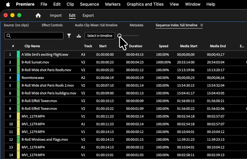Image resolution: width=247 pixels, height=159 pixels.
Task: Select Sequence Index: full timeline tab
Action: 177,25
